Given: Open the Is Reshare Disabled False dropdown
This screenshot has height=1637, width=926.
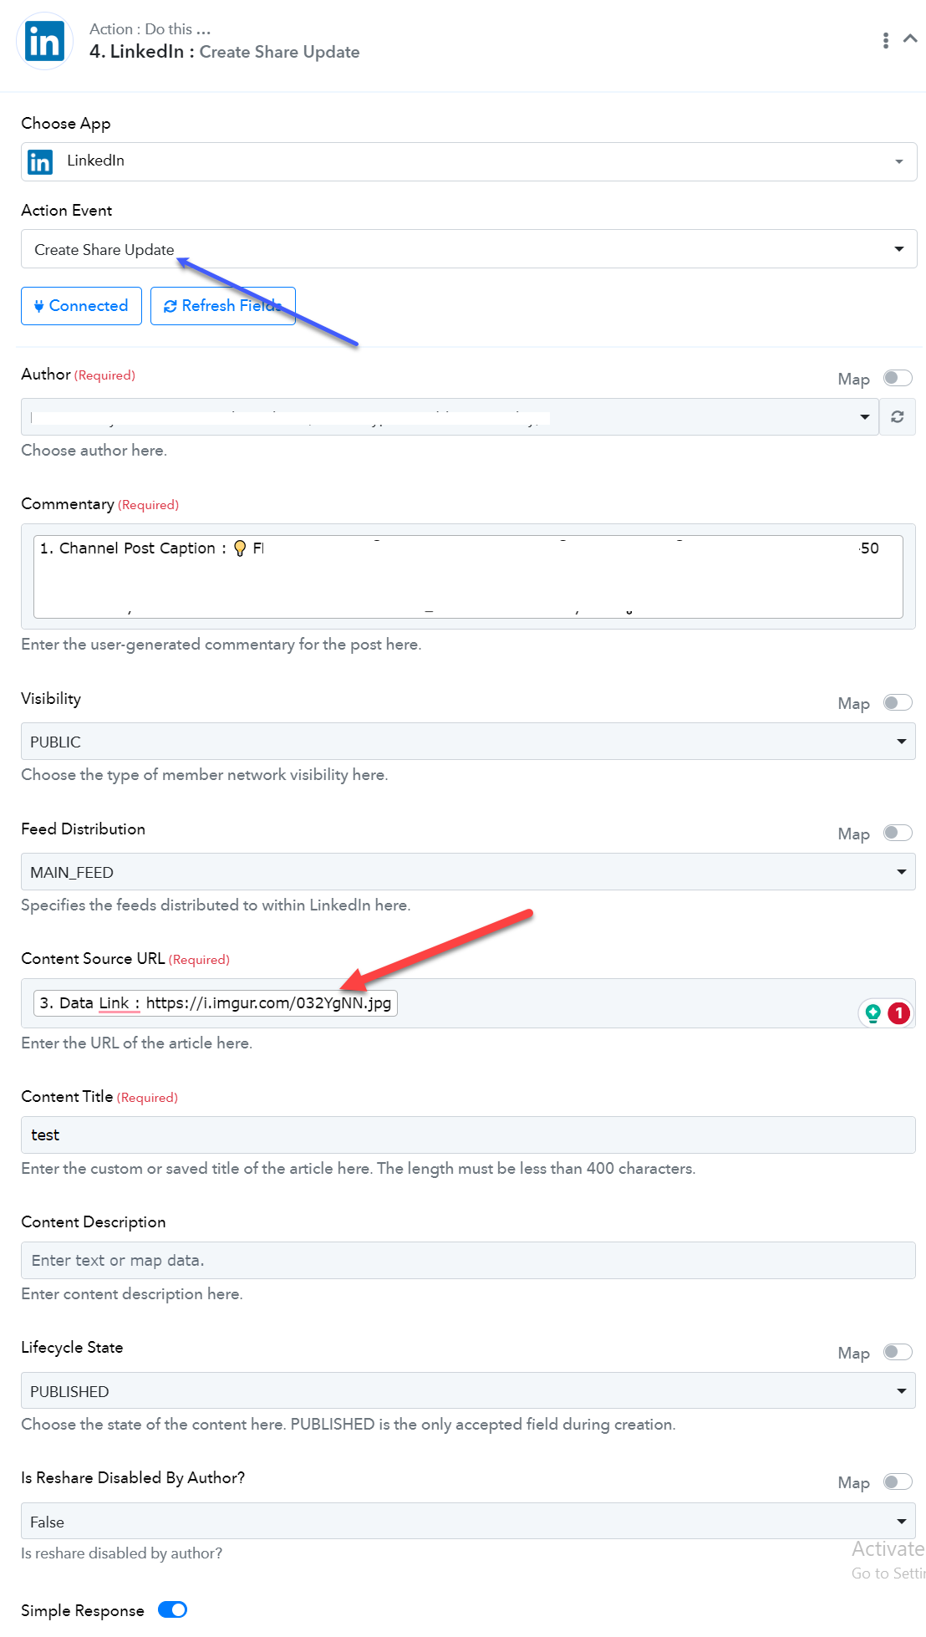Looking at the screenshot, I should click(468, 1521).
